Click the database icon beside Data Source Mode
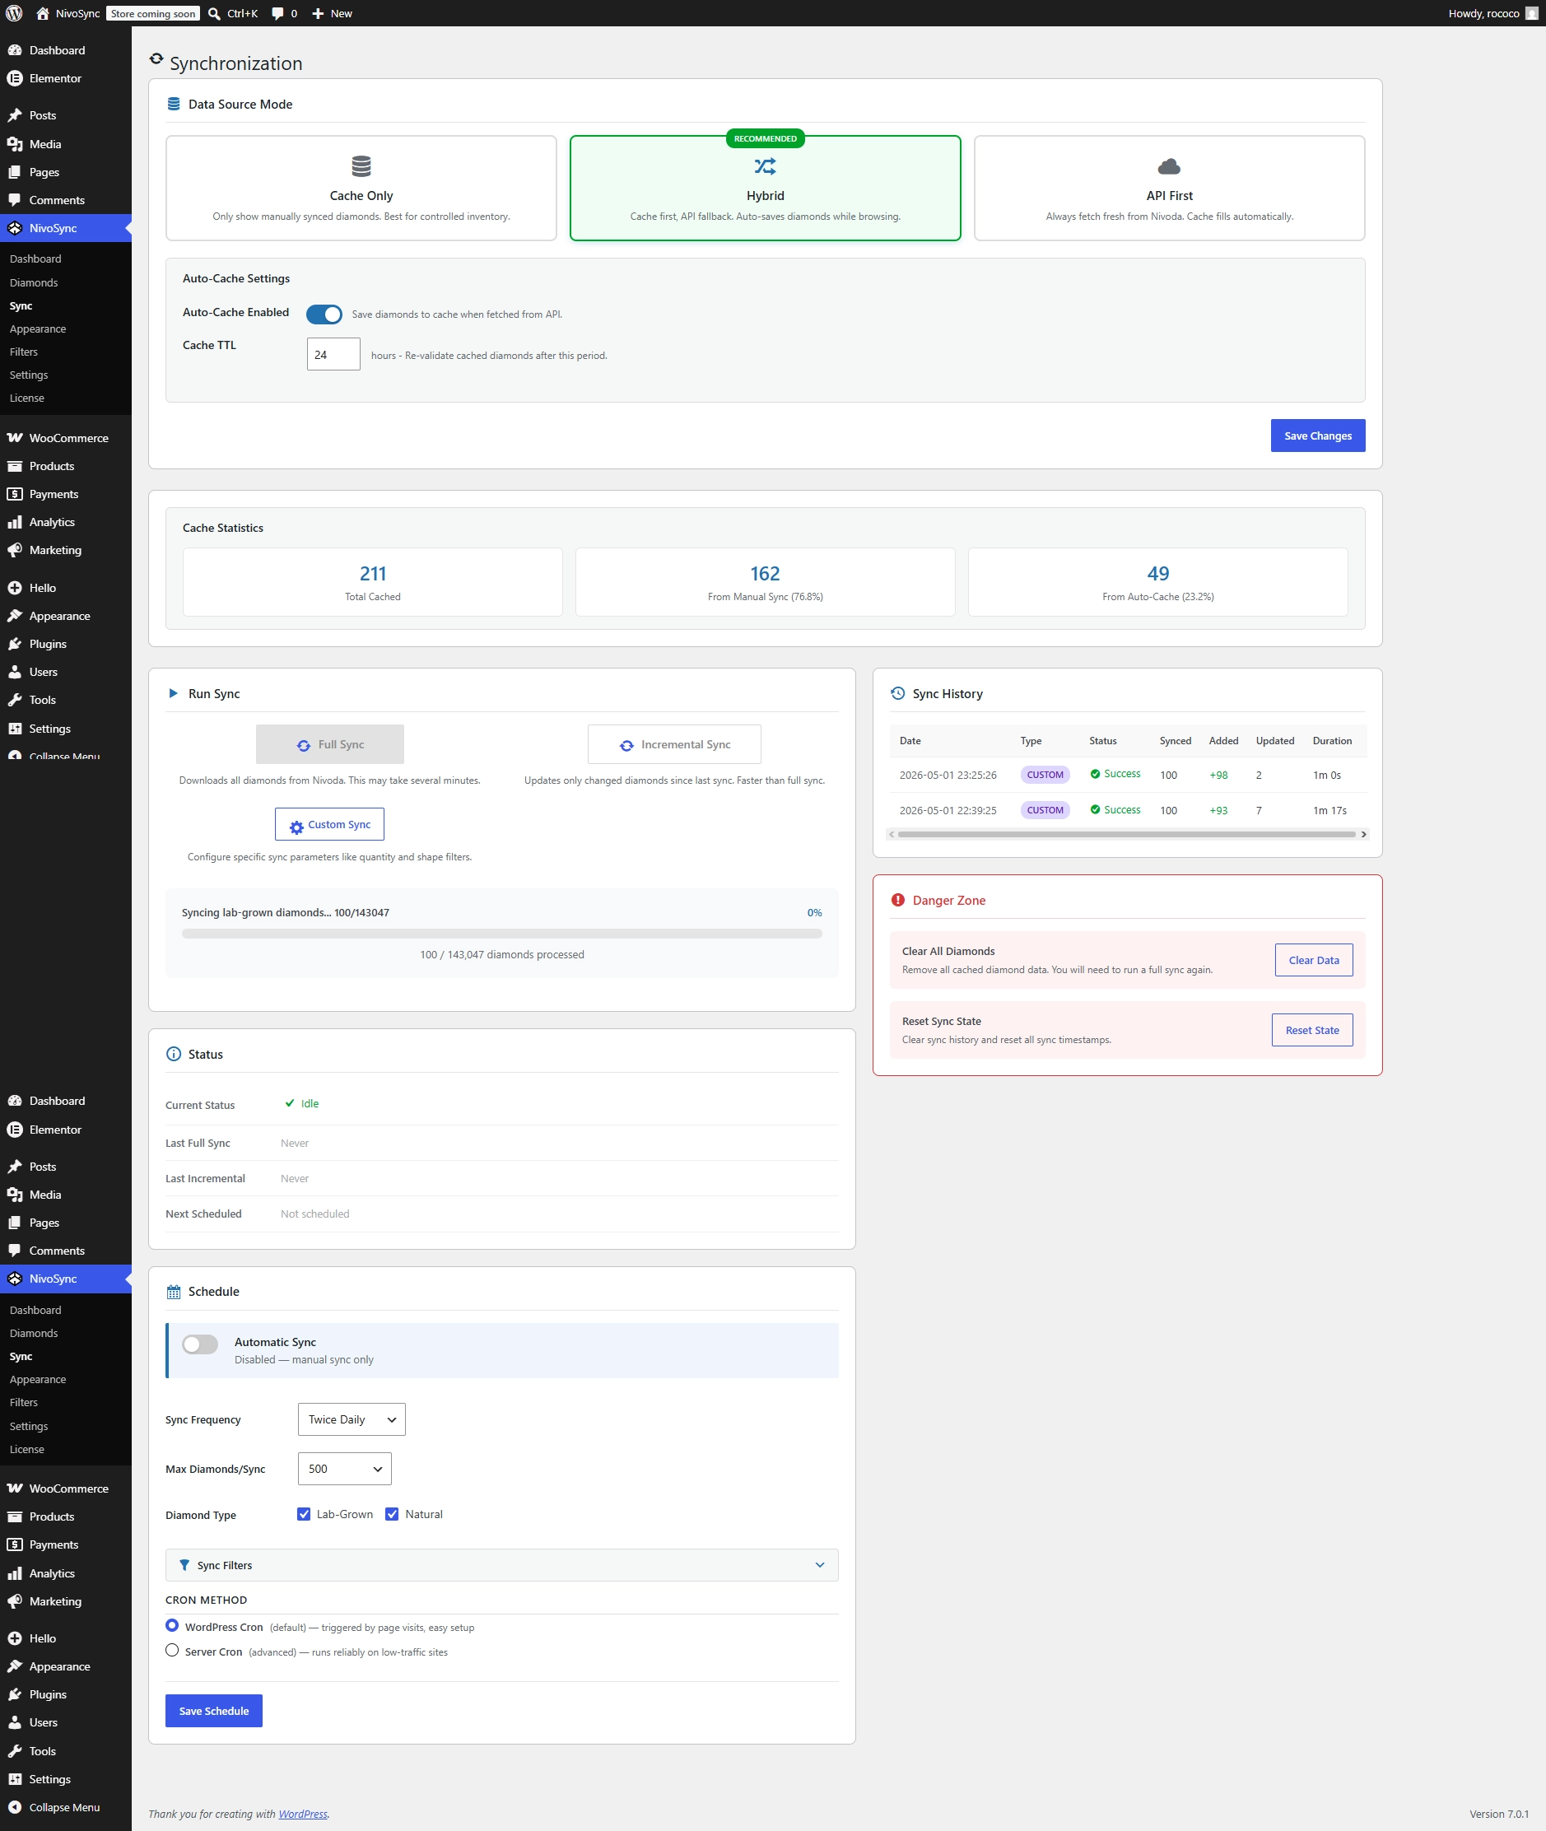This screenshot has width=1546, height=1831. (x=174, y=104)
